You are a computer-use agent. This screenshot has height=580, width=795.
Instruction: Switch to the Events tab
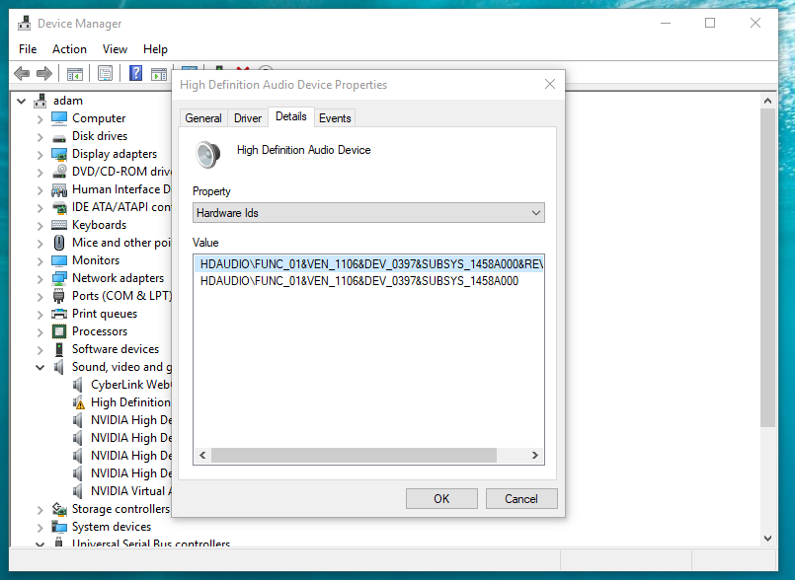point(335,118)
